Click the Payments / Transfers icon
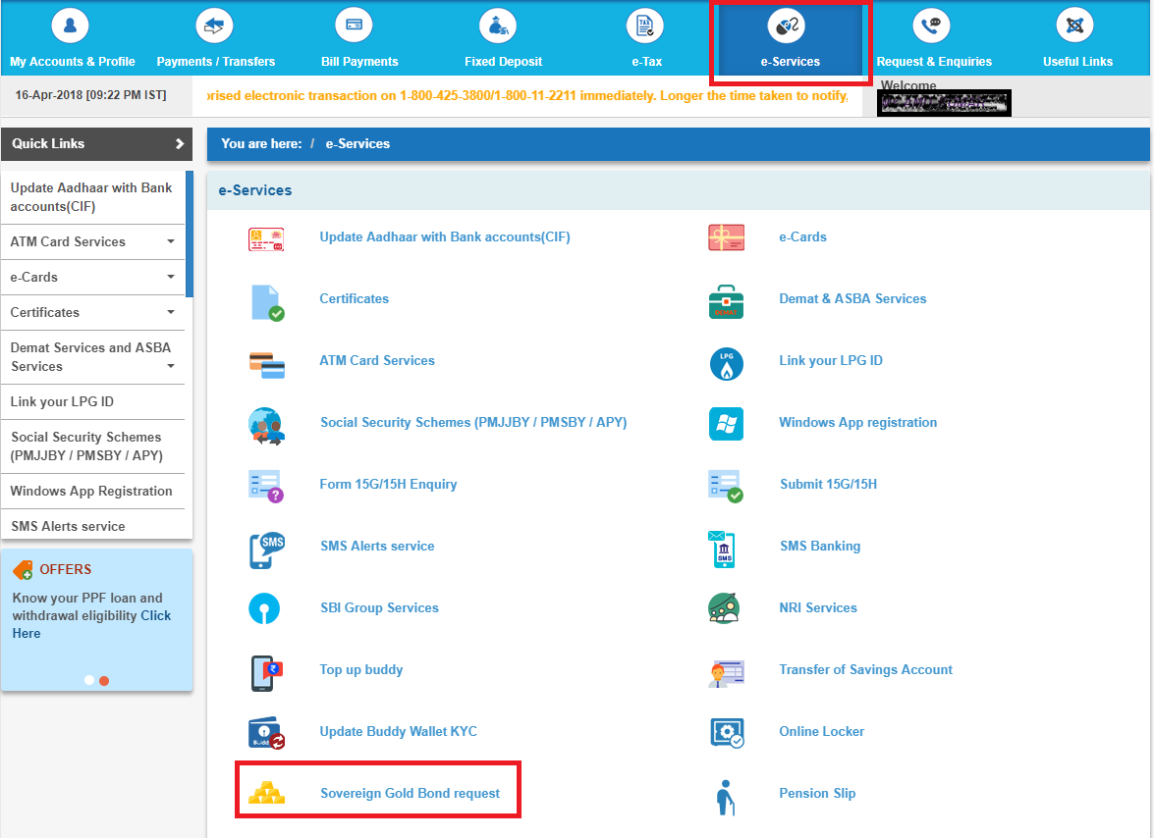Viewport: 1154px width, 838px height. [214, 26]
